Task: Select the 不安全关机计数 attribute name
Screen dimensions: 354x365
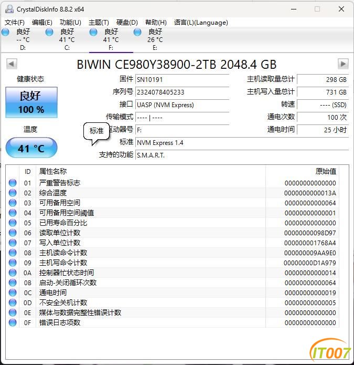Action: click(x=63, y=303)
